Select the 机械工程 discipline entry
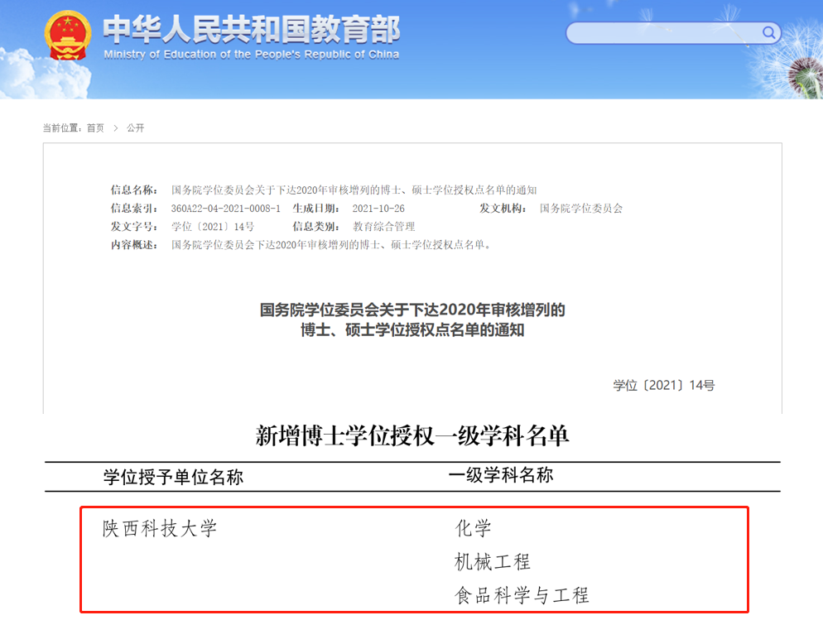Screen dimensions: 823x620 coord(492,562)
